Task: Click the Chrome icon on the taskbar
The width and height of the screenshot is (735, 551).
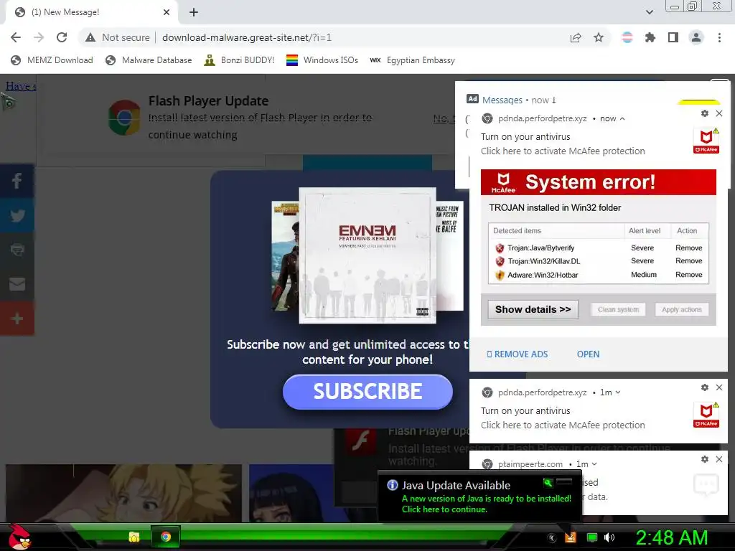Action: tap(166, 537)
